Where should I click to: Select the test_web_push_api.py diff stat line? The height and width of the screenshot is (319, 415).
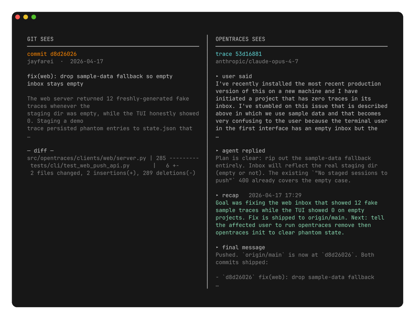coord(105,166)
